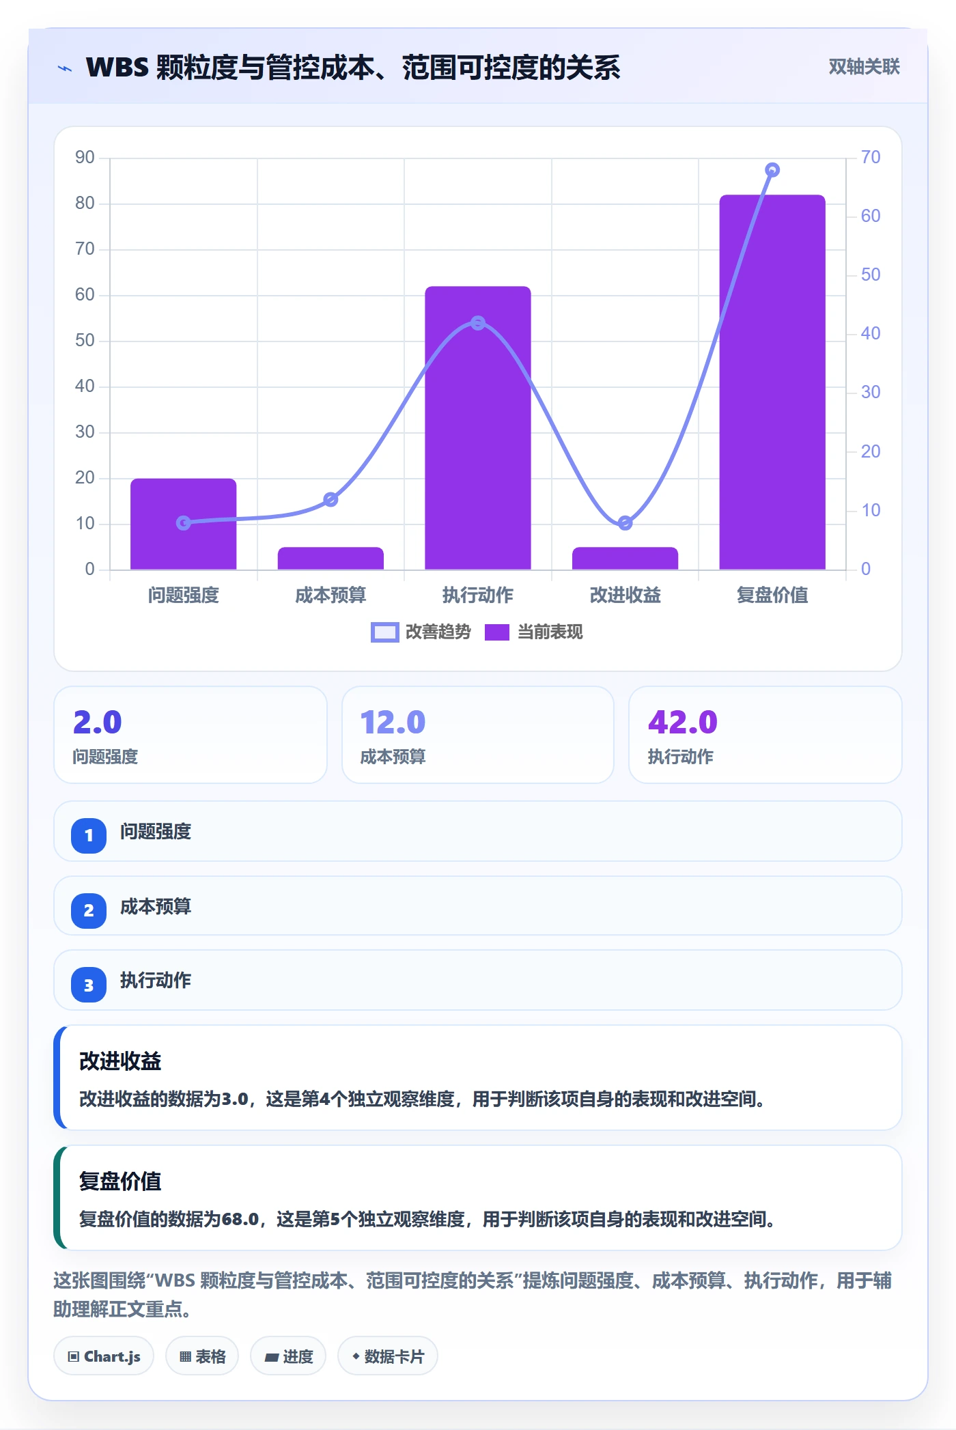This screenshot has height=1430, width=956.
Task: Click the number 2 badge
Action: click(89, 910)
